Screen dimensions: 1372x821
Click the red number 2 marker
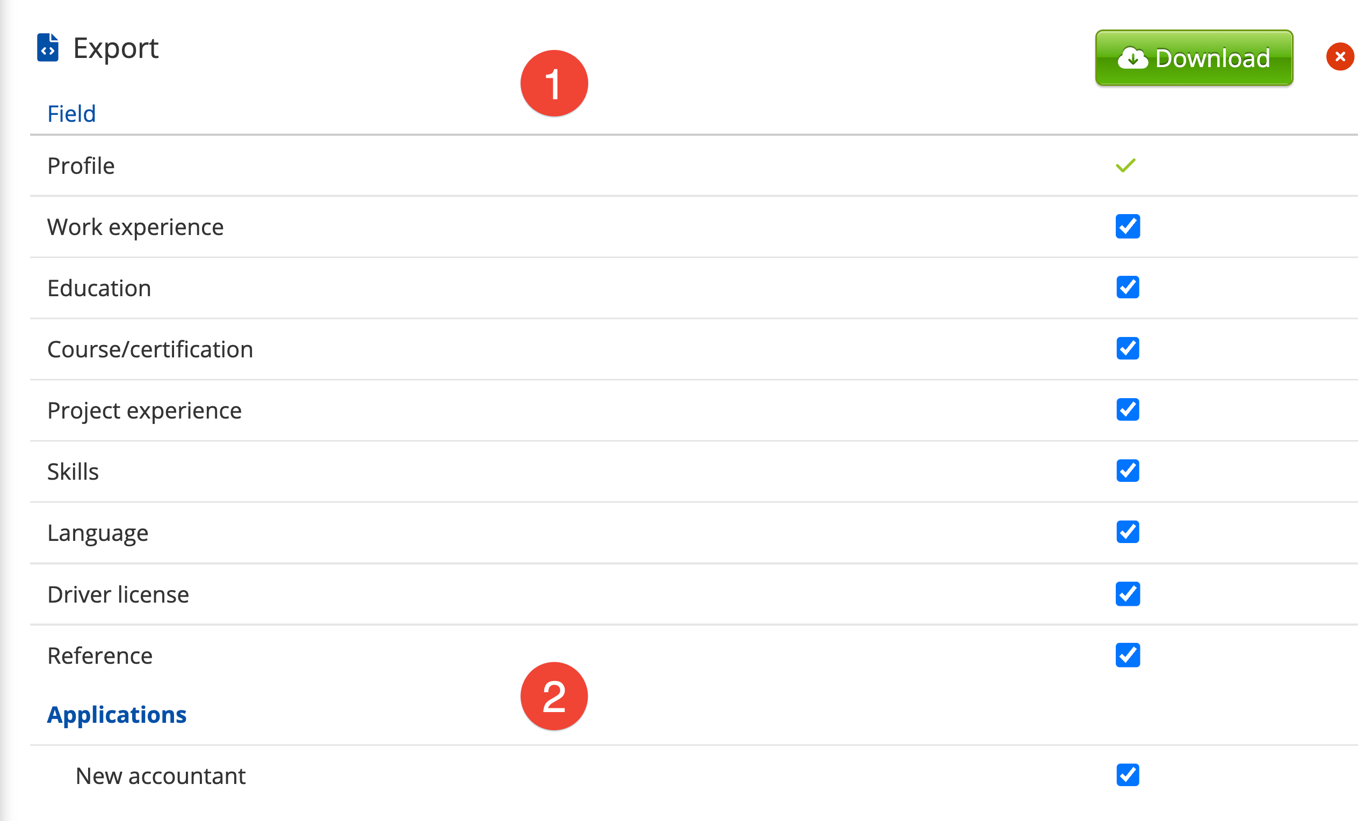(554, 696)
